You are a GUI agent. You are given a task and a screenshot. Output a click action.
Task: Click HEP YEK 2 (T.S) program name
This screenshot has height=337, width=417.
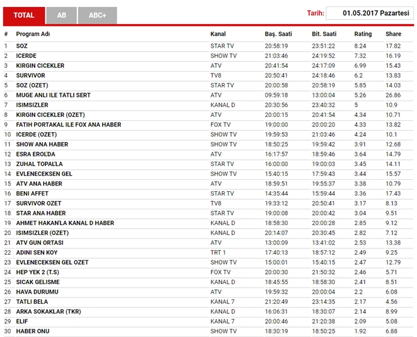[x=38, y=272]
